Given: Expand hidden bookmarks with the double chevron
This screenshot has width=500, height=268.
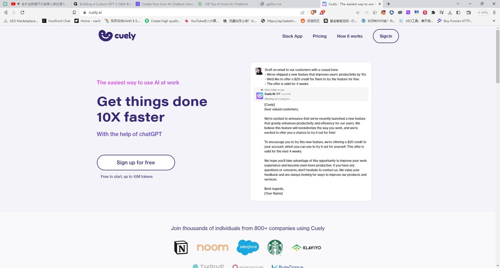Looking at the screenshot, I should click(x=493, y=21).
